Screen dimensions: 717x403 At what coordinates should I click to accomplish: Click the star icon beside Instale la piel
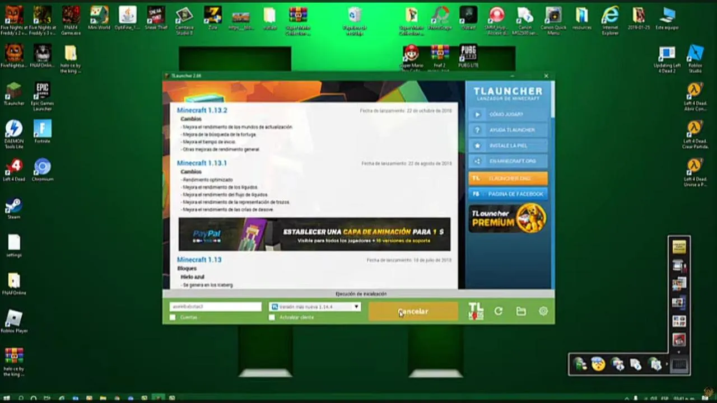[x=477, y=146]
